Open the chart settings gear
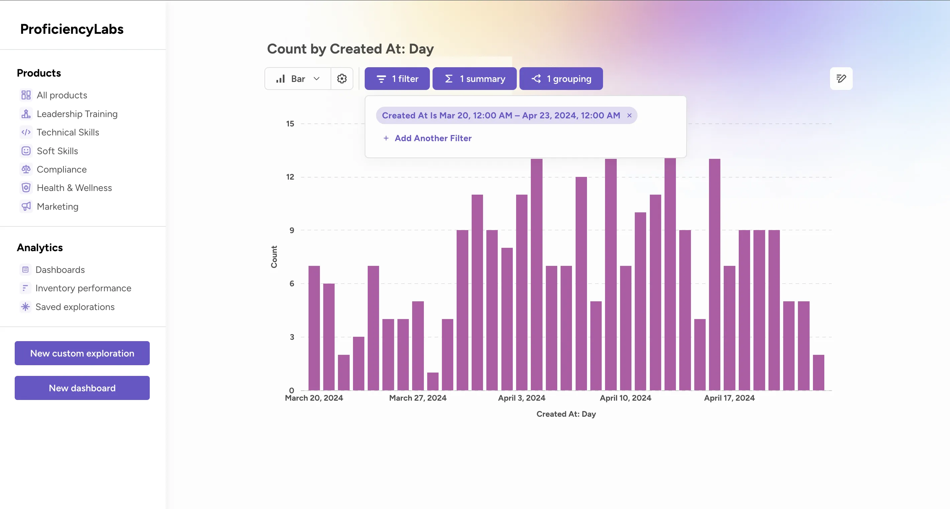950x509 pixels. tap(342, 78)
